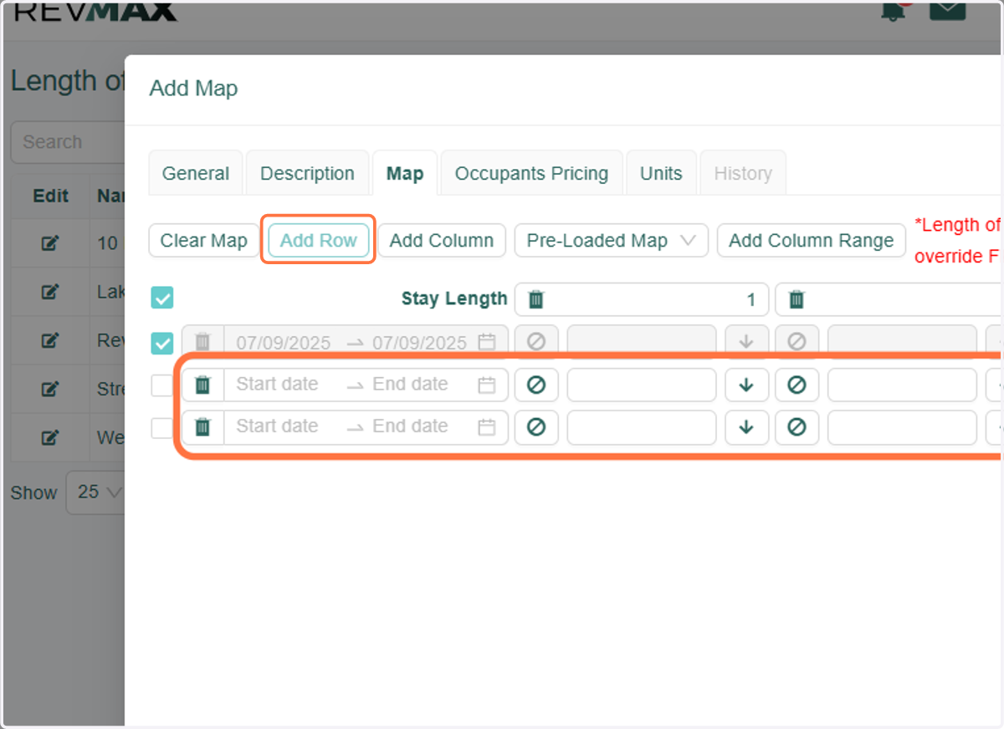The image size is (1004, 729).
Task: Click down-arrow copy icon in first empty row
Action: [x=746, y=385]
